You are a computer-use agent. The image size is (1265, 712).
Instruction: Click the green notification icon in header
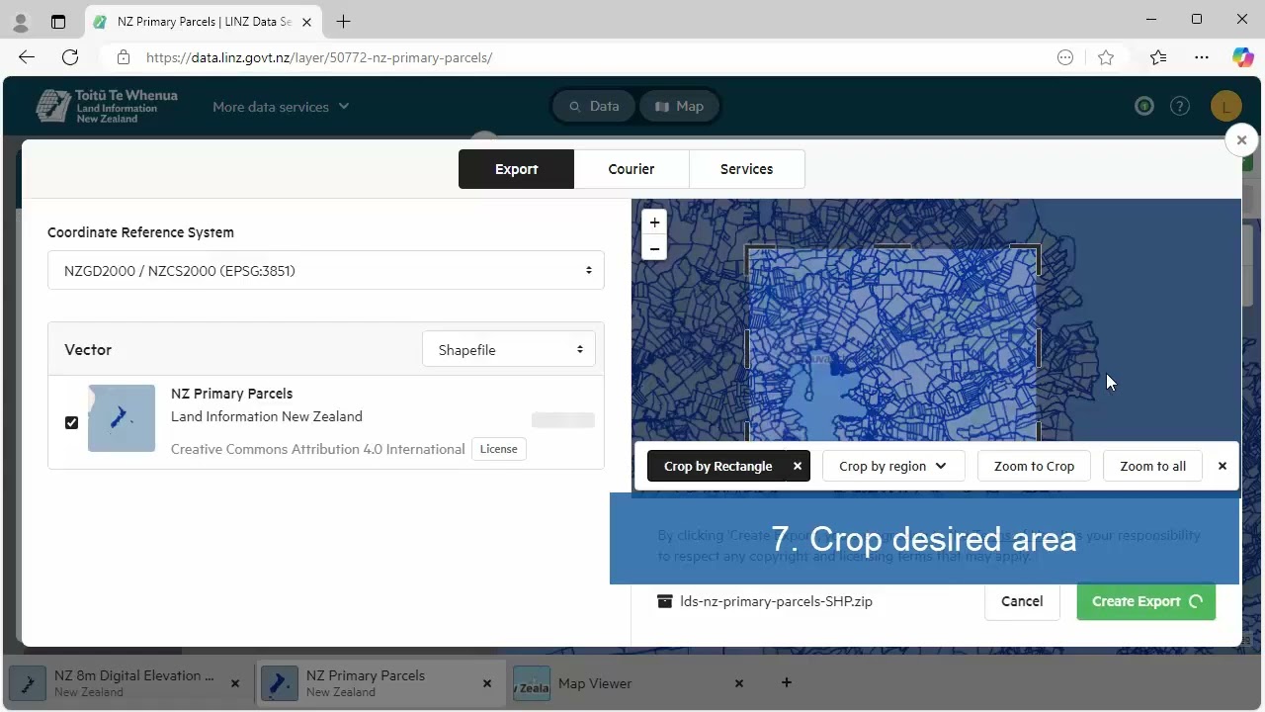[1144, 106]
